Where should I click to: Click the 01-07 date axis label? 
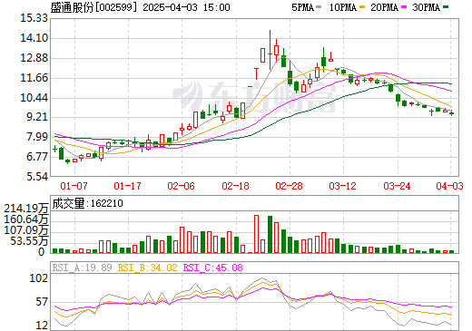click(x=74, y=186)
